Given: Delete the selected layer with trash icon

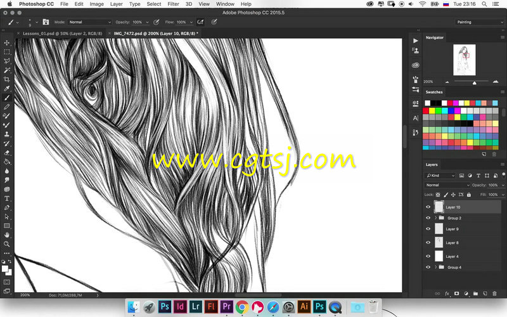Looking at the screenshot, I should coord(494,294).
